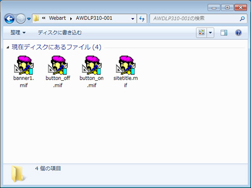Go back with the blue Back arrow
This screenshot has width=251, height=188.
click(9, 19)
